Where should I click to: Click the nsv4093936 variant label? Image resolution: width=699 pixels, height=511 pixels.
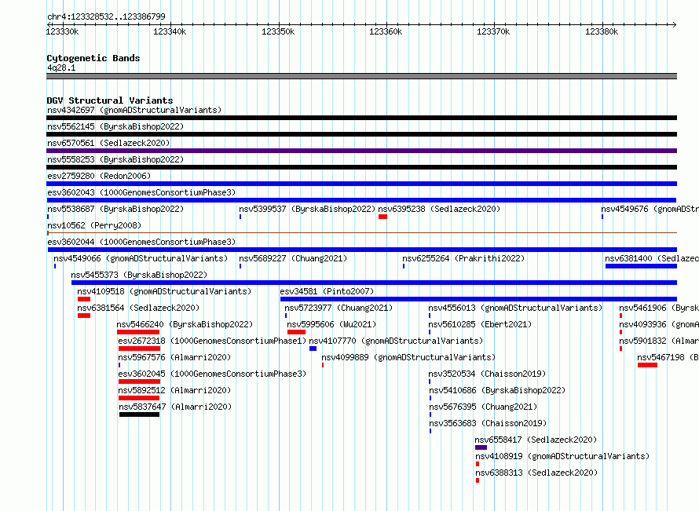[659, 324]
